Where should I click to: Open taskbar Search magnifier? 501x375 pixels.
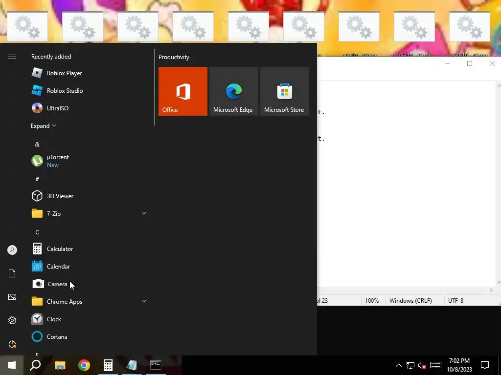(35, 365)
